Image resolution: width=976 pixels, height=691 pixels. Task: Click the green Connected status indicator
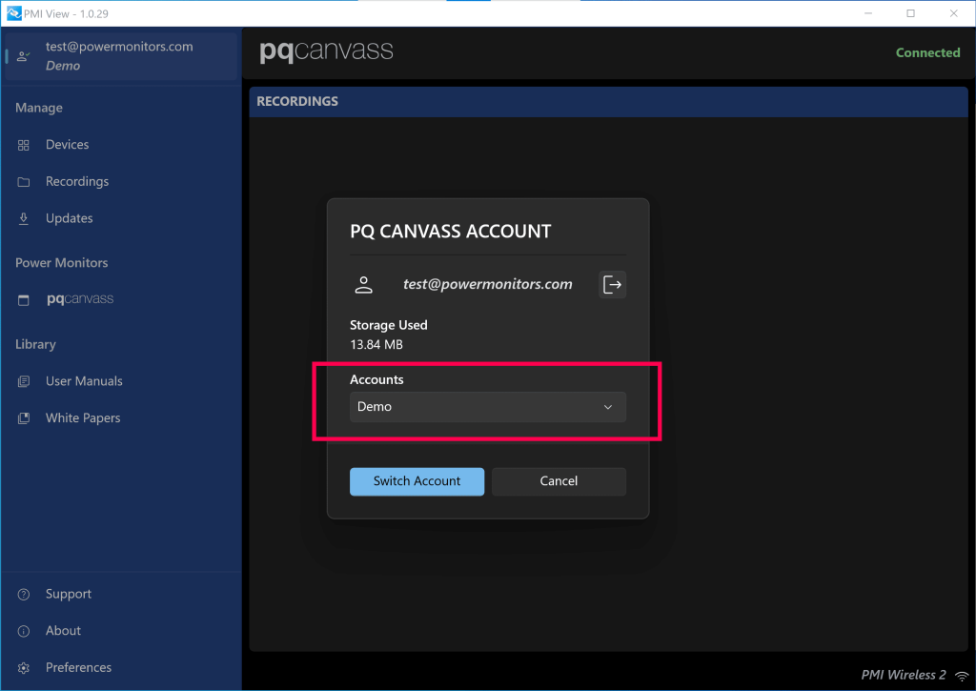click(927, 52)
